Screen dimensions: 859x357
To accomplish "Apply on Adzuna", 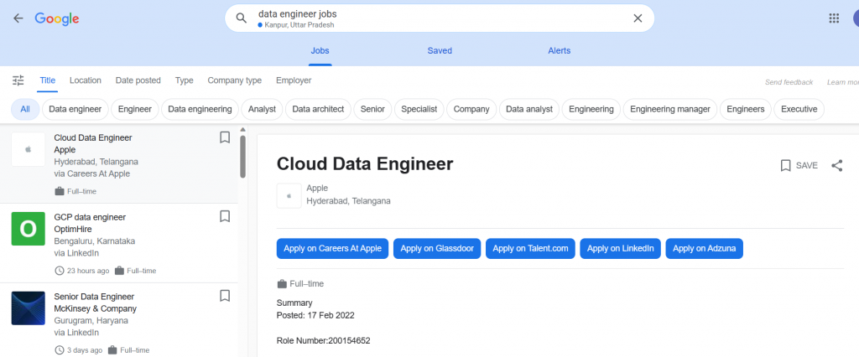I will tap(704, 249).
